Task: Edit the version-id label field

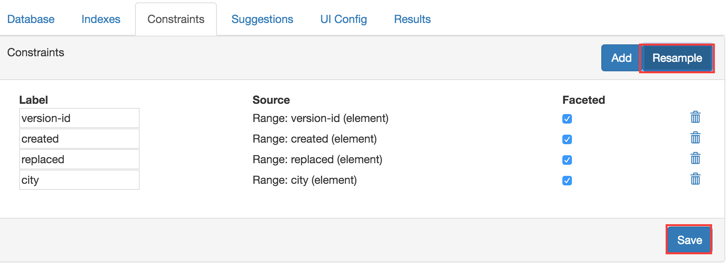Action: click(79, 118)
